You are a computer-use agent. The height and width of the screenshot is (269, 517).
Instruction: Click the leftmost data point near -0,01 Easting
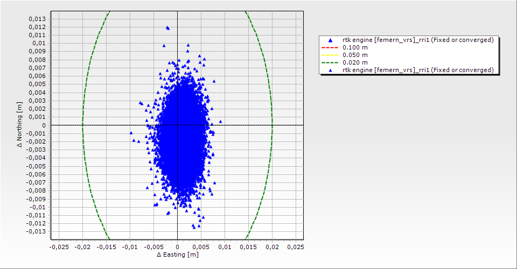pyautogui.click(x=131, y=132)
